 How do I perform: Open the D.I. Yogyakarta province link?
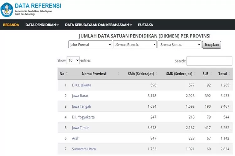[x=83, y=117]
